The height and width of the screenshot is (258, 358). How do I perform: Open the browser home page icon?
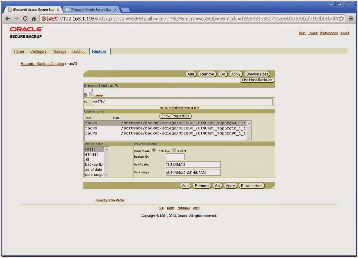pyautogui.click(x=34, y=19)
